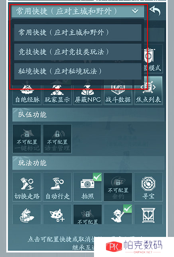Click the 切换走路 boot icon

point(27,187)
